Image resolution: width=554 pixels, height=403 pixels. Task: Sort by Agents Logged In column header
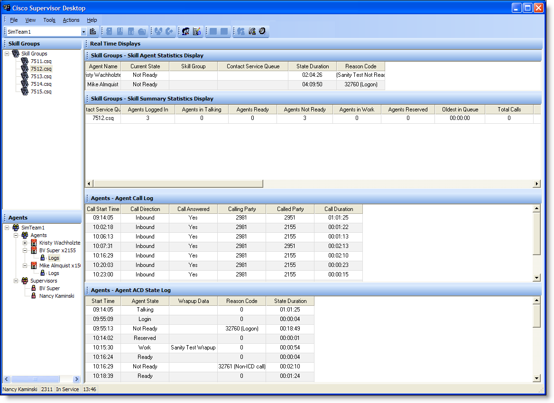[x=148, y=110]
